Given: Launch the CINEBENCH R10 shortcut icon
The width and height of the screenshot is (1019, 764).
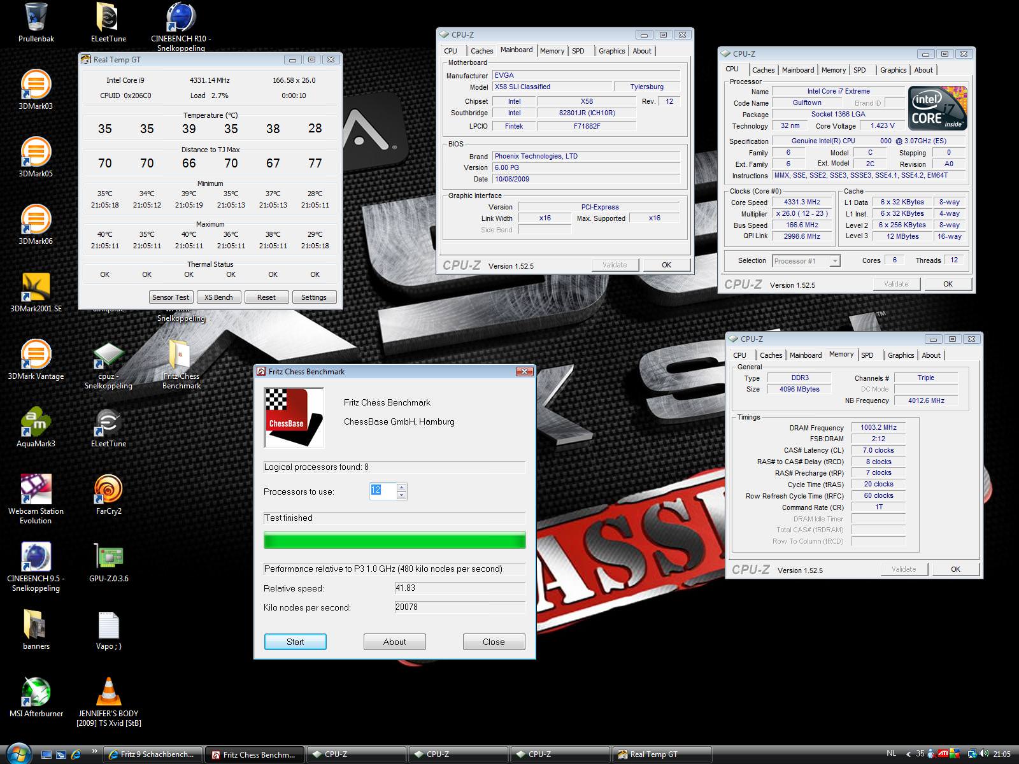Looking at the screenshot, I should (x=181, y=17).
